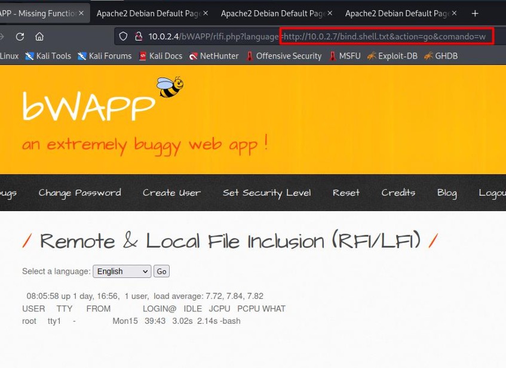Close the third Apache2 Debian Default Page tab

pyautogui.click(x=454, y=13)
